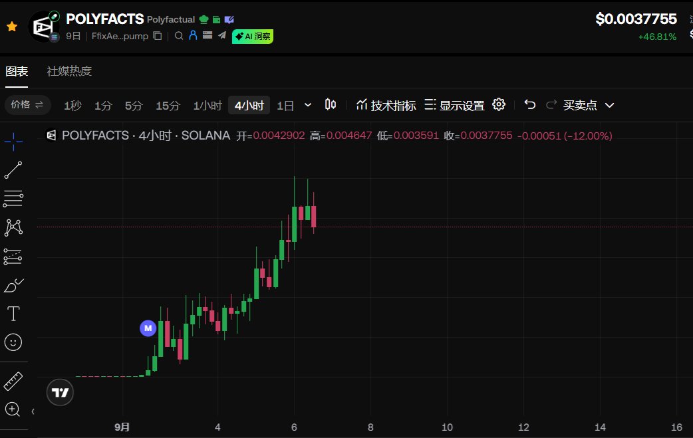Viewport: 693px width, 438px height.
Task: Open the POLYFACTS token logo
Action: coord(43,27)
